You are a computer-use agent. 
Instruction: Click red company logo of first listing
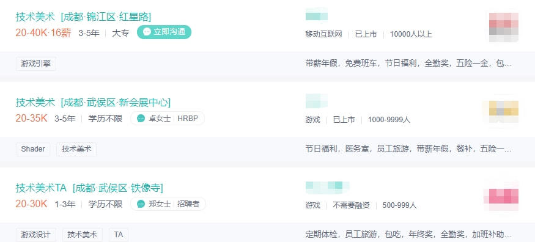point(504,28)
